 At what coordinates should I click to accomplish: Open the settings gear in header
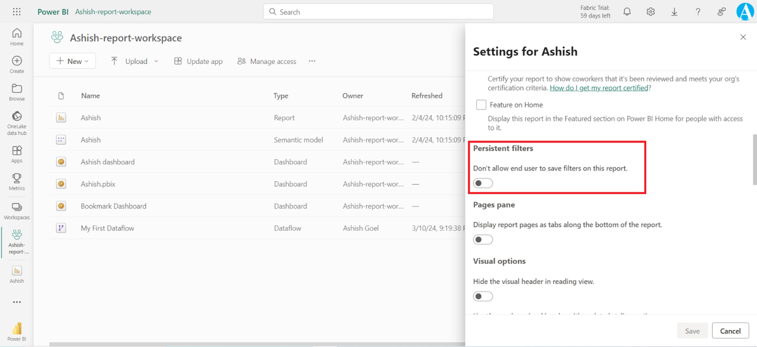coord(650,12)
